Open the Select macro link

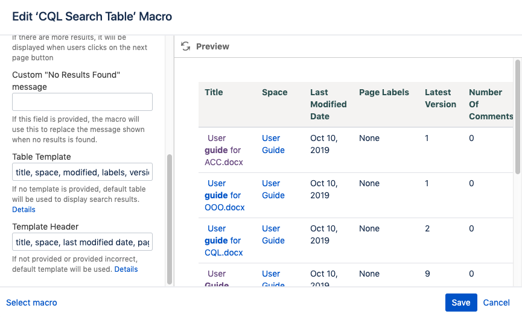31,303
